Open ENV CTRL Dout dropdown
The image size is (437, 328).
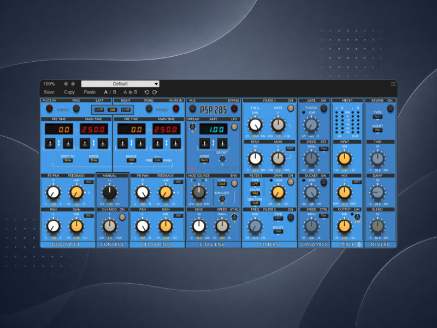pyautogui.click(x=222, y=184)
